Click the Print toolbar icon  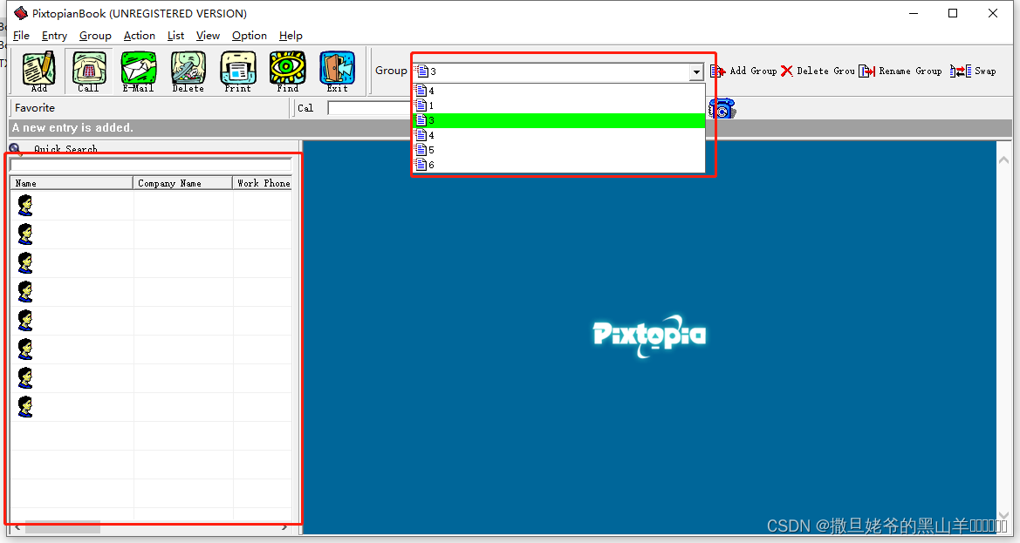coord(238,71)
